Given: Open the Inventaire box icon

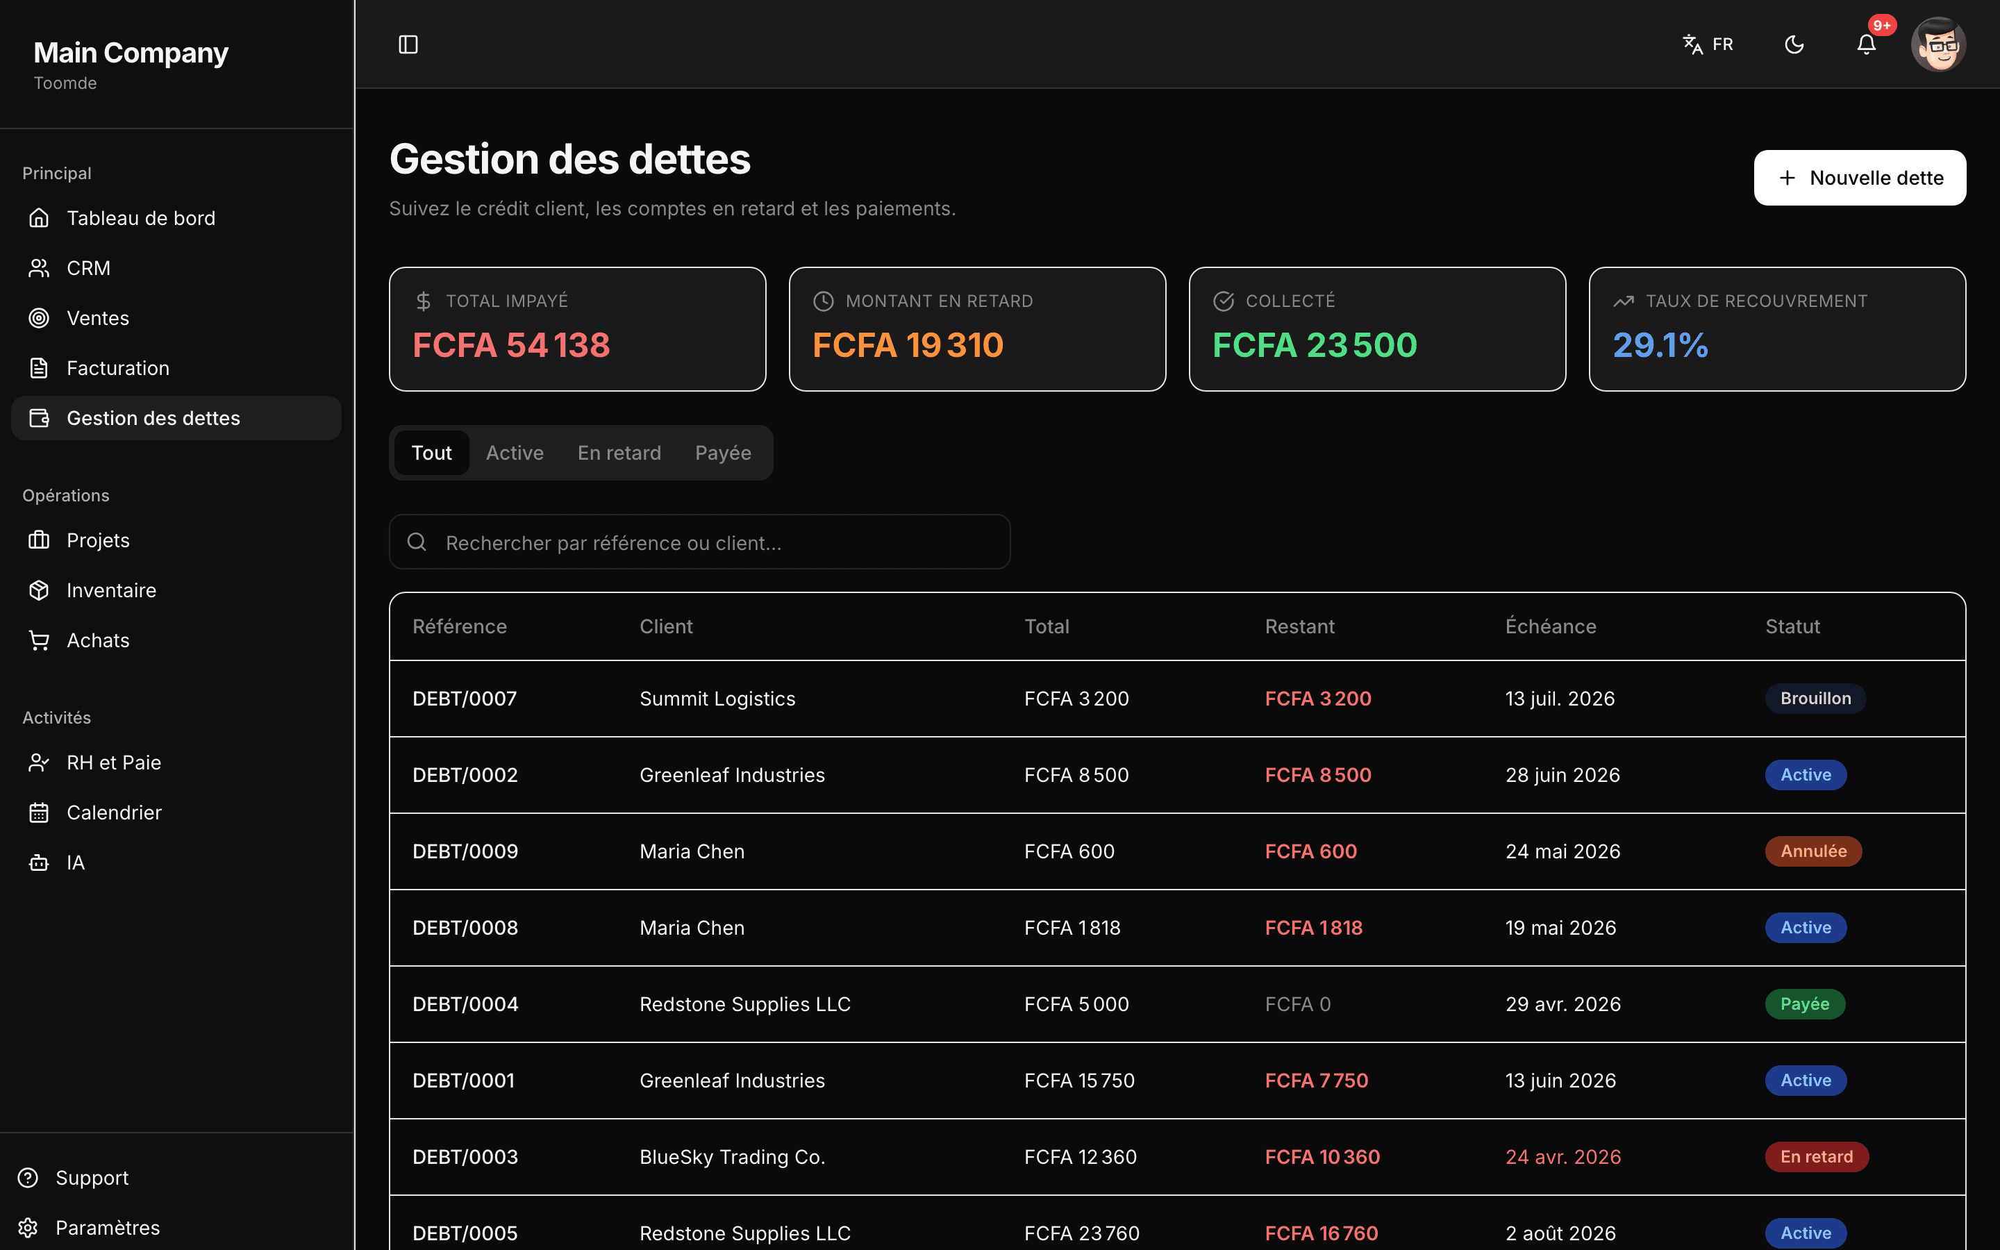Looking at the screenshot, I should click(x=39, y=590).
